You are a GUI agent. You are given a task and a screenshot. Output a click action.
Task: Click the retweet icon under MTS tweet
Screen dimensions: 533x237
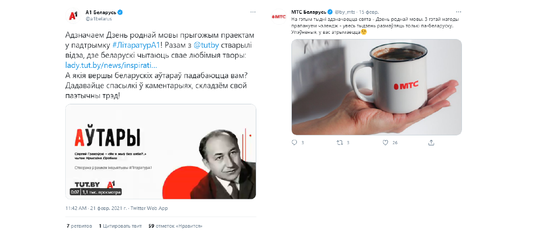pos(340,142)
